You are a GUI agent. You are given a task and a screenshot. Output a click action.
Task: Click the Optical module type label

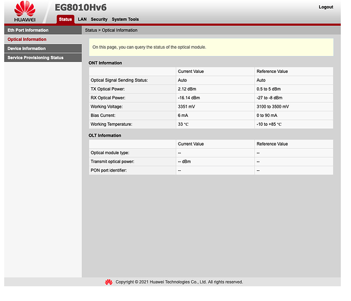(x=110, y=153)
